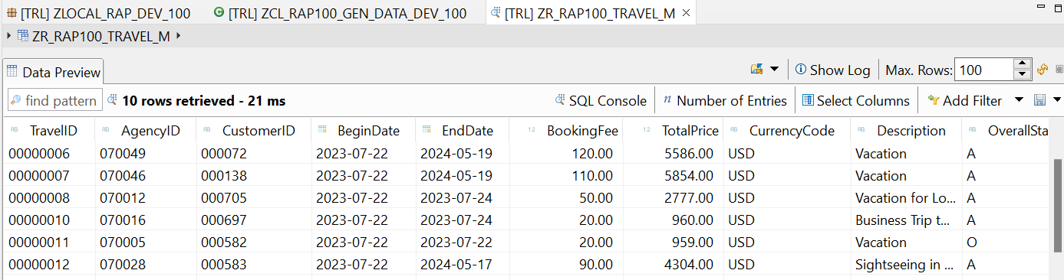Screen dimensions: 1064x280
Task: Open the Select Columns dialog
Action: point(855,100)
